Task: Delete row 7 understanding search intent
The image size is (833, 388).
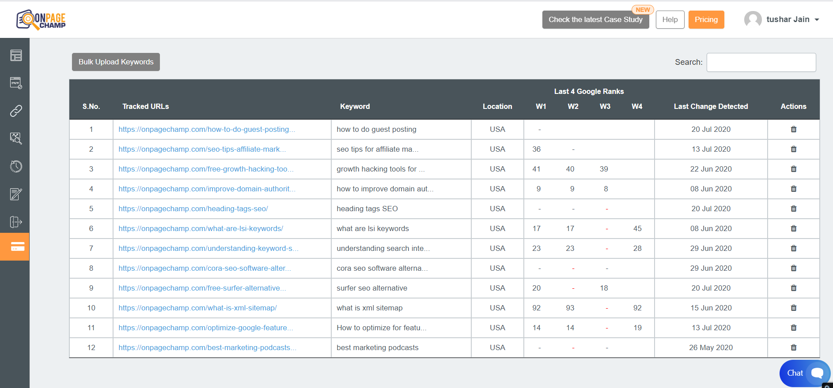Action: [x=794, y=248]
